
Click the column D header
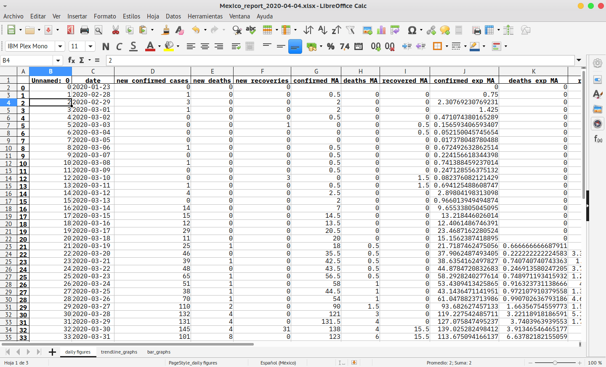(152, 71)
